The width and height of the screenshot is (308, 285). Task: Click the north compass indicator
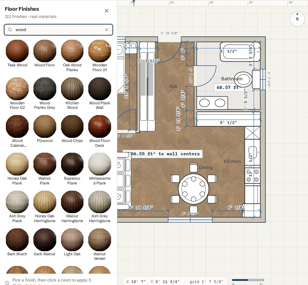pyautogui.click(x=297, y=19)
